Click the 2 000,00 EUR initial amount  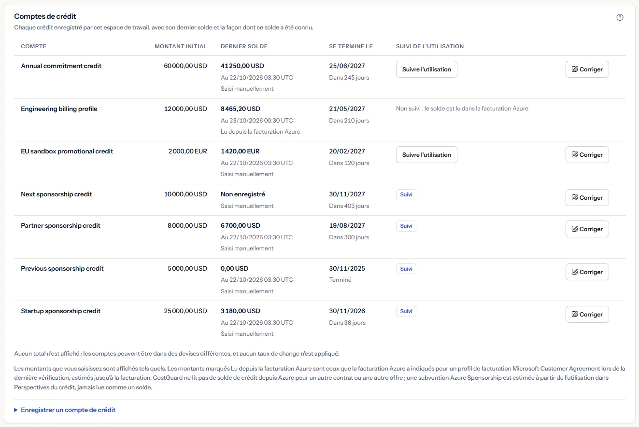point(188,152)
